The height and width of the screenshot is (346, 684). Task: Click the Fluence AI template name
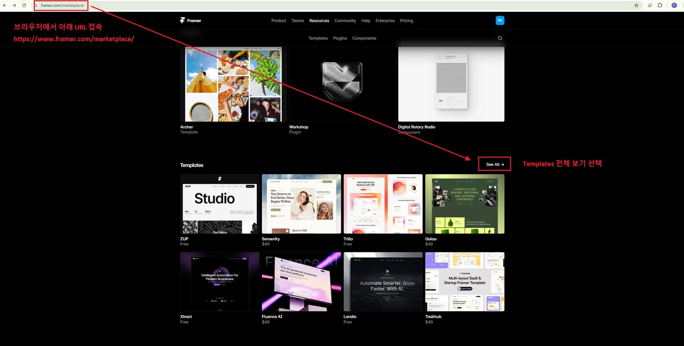coord(272,317)
